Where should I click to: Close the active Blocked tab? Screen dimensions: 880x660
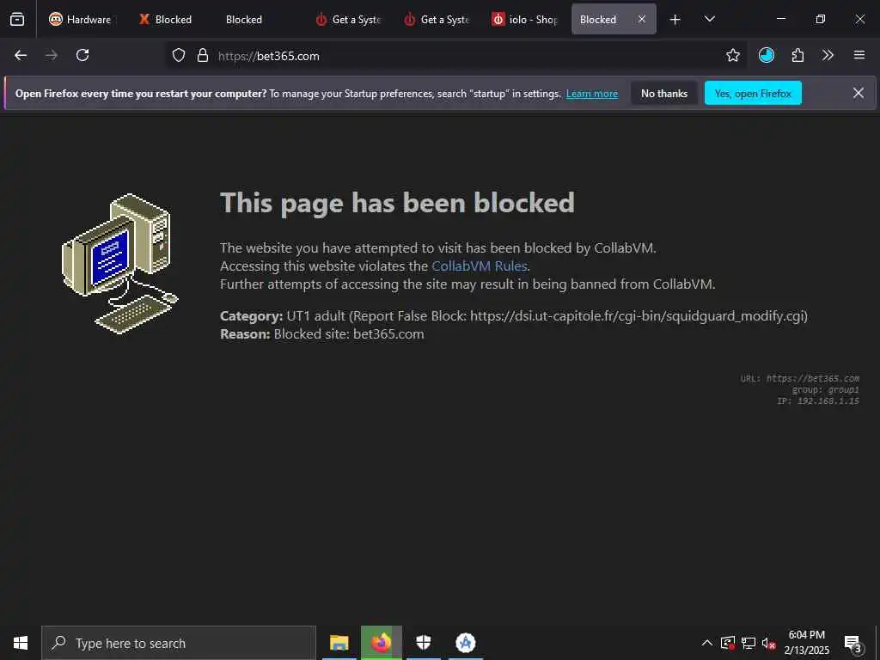point(641,20)
